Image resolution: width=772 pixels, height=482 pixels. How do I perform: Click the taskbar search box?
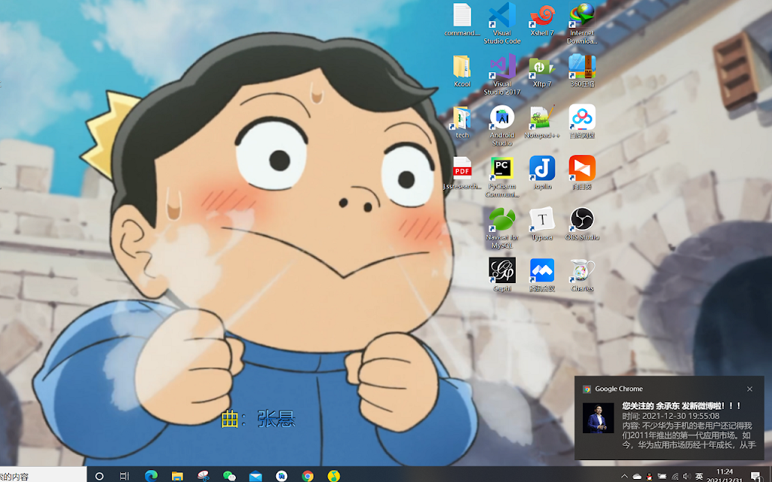[43, 476]
